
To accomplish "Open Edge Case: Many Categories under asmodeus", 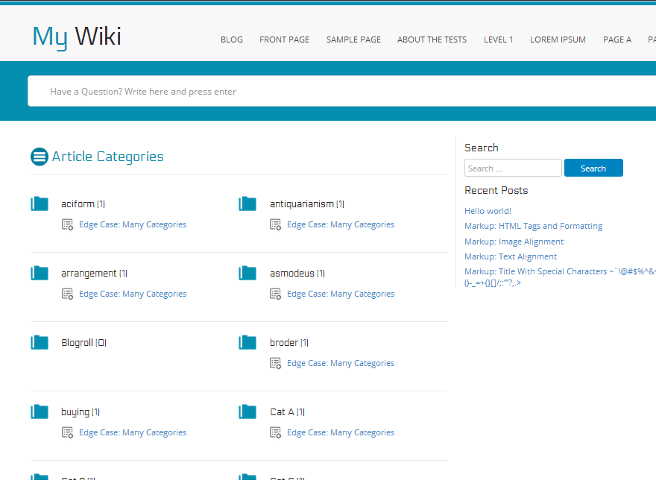I will pyautogui.click(x=341, y=294).
